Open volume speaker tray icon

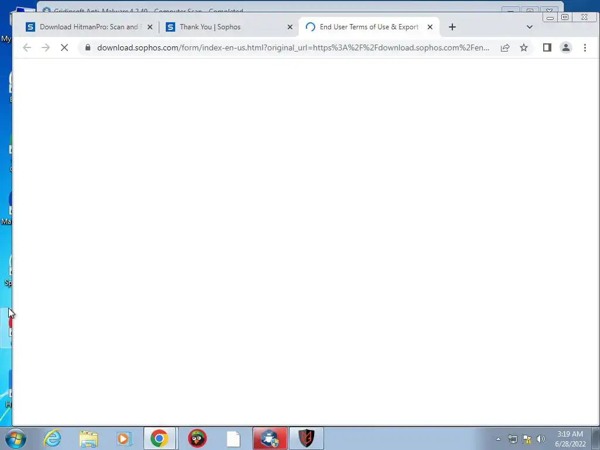click(540, 439)
